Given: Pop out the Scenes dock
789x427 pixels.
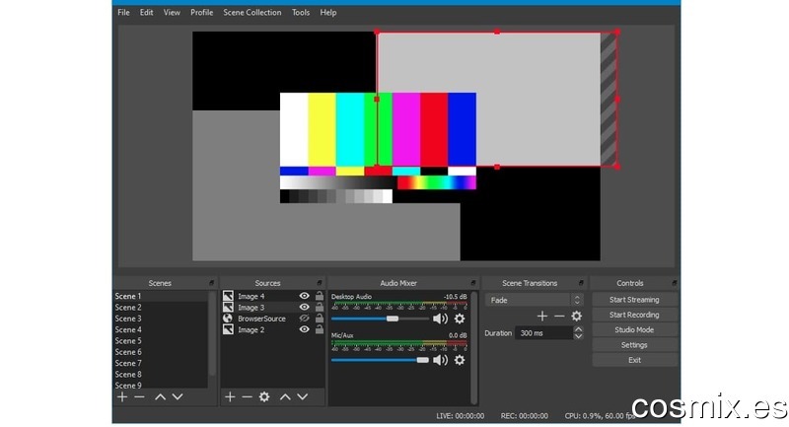Looking at the screenshot, I should pyautogui.click(x=211, y=283).
